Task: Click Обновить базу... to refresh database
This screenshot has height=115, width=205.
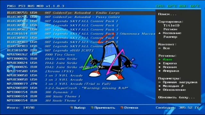Action: 176,97
